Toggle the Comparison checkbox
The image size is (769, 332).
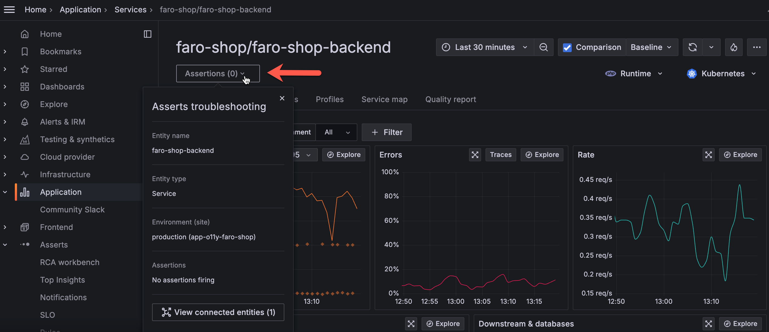click(567, 47)
